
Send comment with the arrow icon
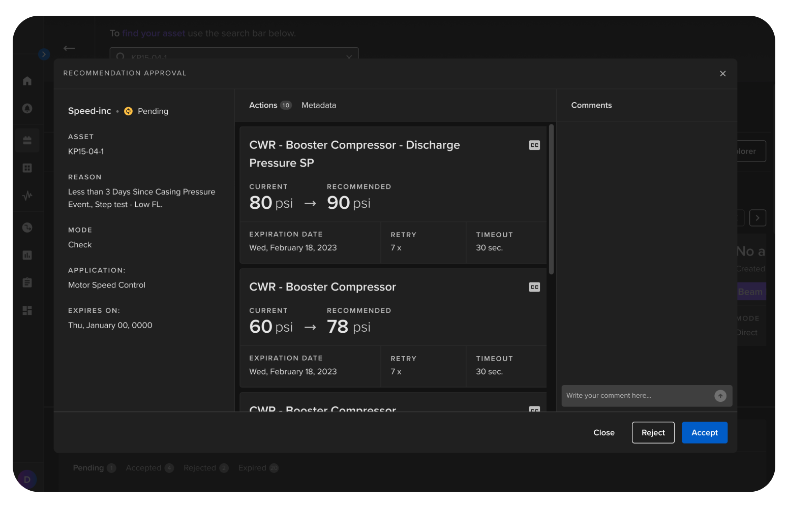click(x=720, y=396)
